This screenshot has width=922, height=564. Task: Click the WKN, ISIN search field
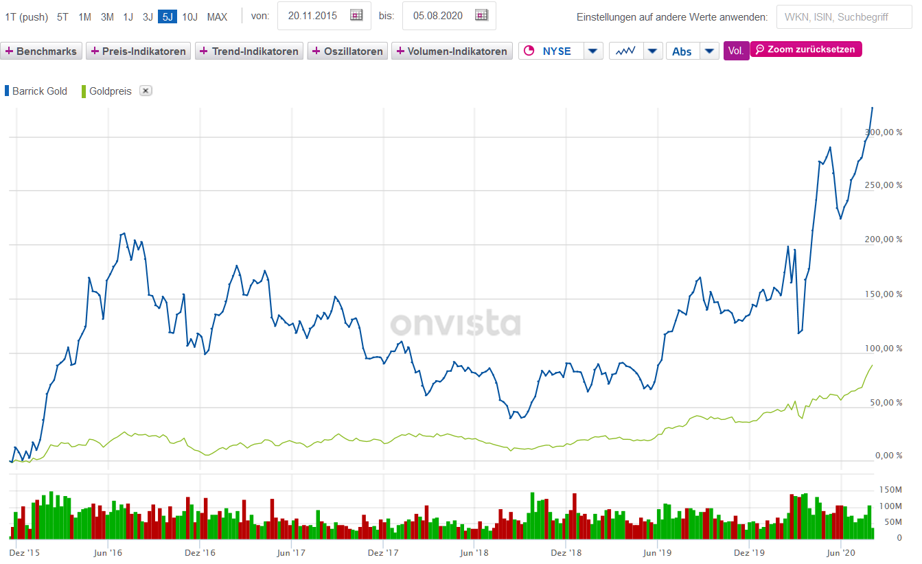[843, 16]
